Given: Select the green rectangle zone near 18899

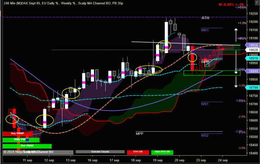Looking at the screenshot, I should tap(212, 73).
